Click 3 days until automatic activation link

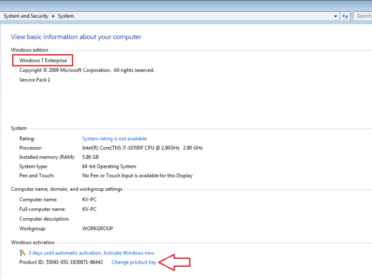[91, 253]
